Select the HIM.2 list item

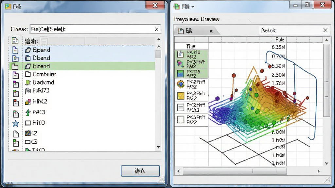pos(89,102)
